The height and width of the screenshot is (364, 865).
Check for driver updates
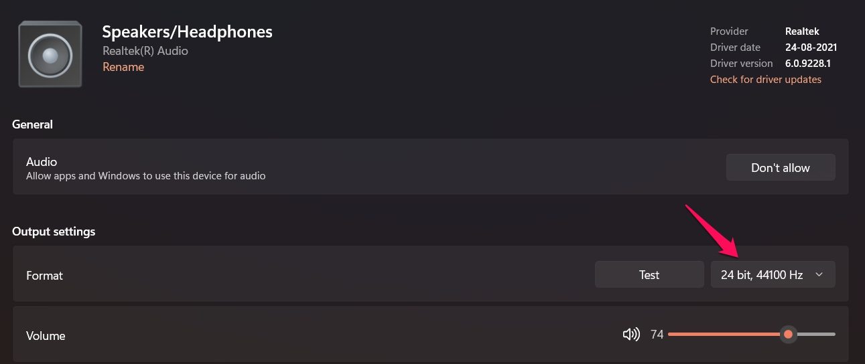(765, 80)
